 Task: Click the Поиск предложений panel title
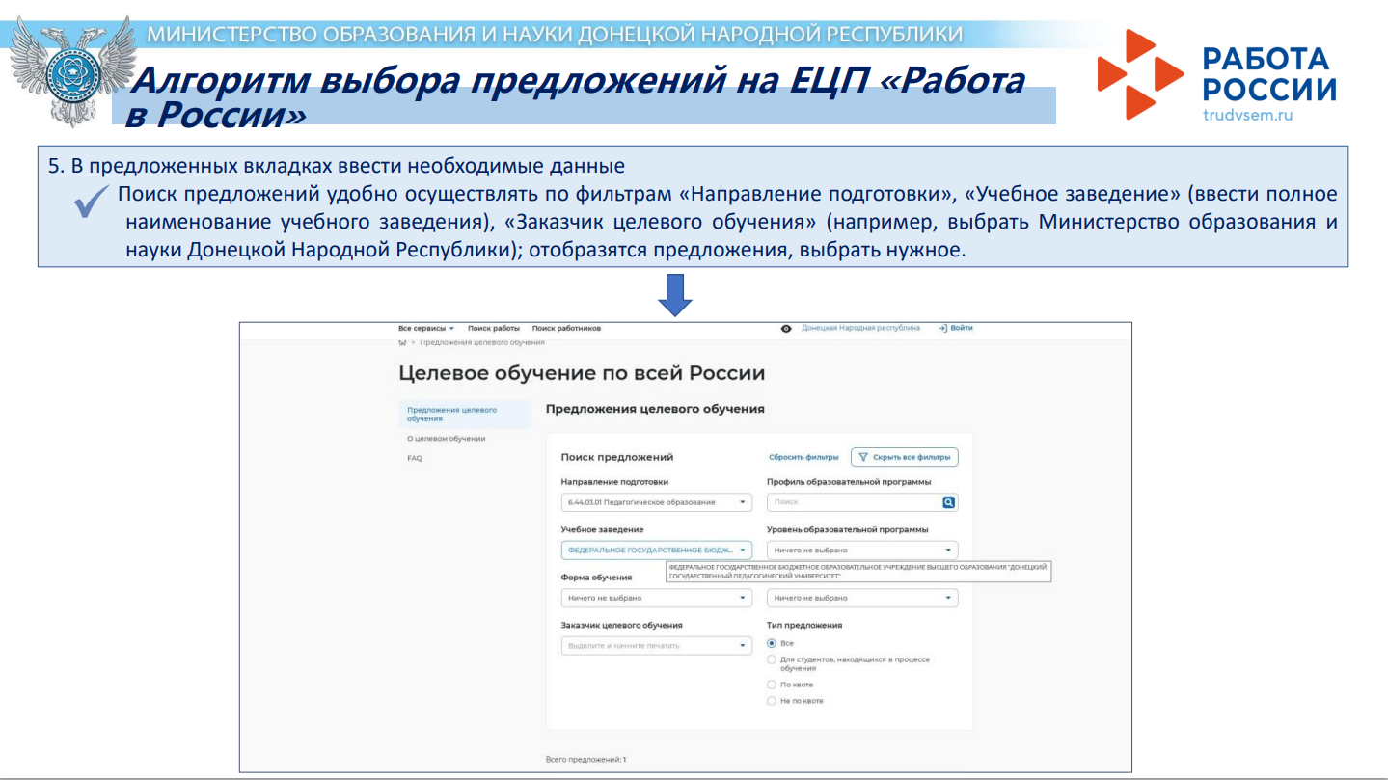[x=617, y=457]
